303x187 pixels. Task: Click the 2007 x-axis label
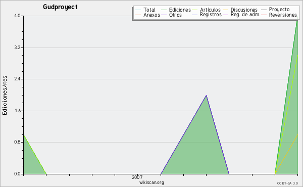point(137,177)
